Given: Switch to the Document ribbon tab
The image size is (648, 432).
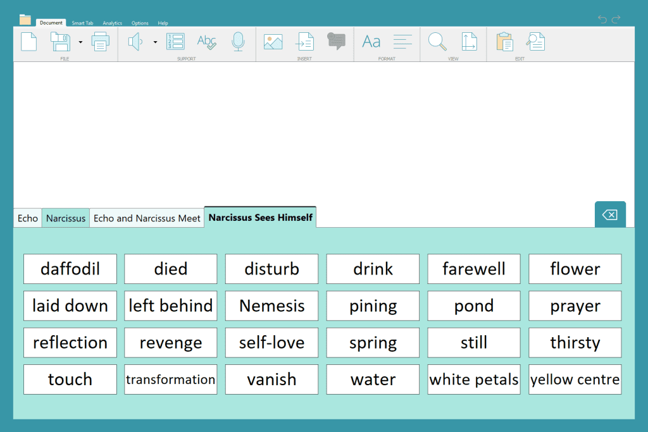Looking at the screenshot, I should tap(51, 23).
